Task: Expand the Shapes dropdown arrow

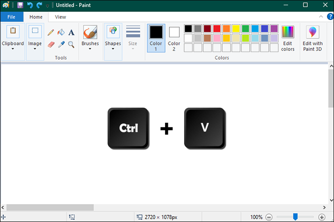Action: click(113, 49)
